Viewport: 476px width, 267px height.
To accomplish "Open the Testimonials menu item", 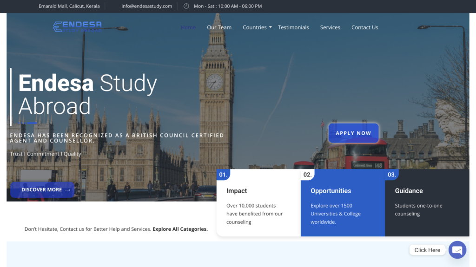I will pyautogui.click(x=293, y=27).
